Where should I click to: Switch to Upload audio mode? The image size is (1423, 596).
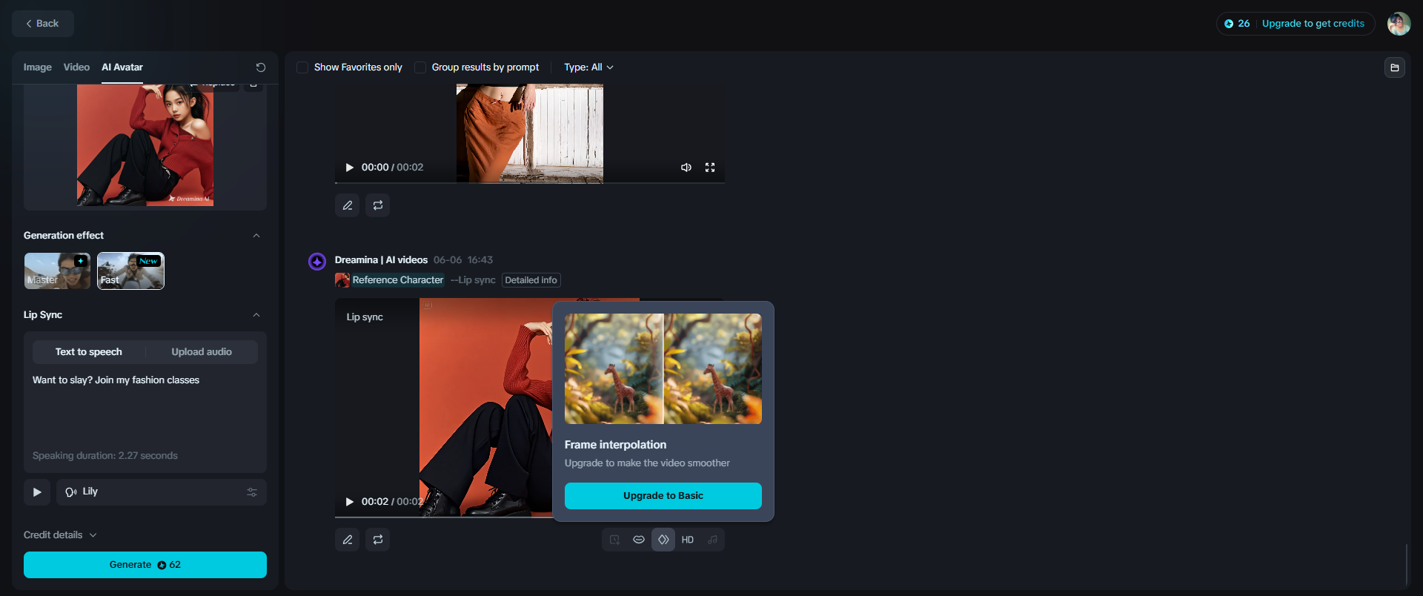[x=202, y=352]
